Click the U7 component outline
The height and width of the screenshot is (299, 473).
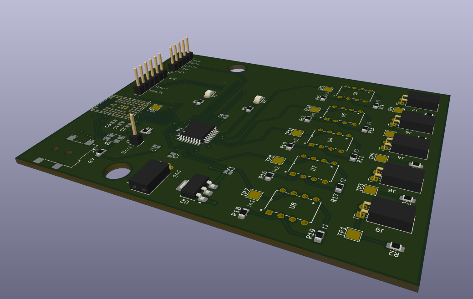(x=313, y=169)
